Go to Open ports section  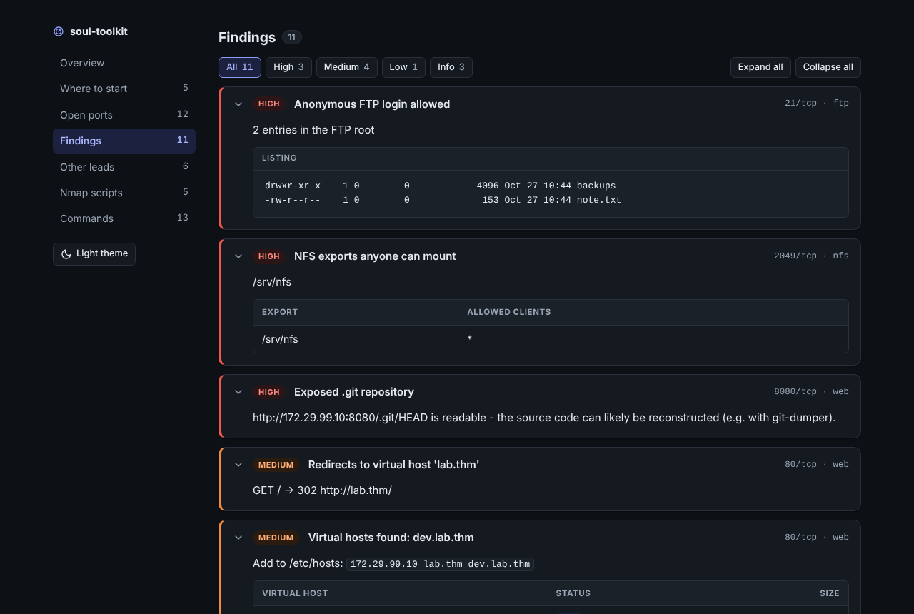click(x=124, y=115)
